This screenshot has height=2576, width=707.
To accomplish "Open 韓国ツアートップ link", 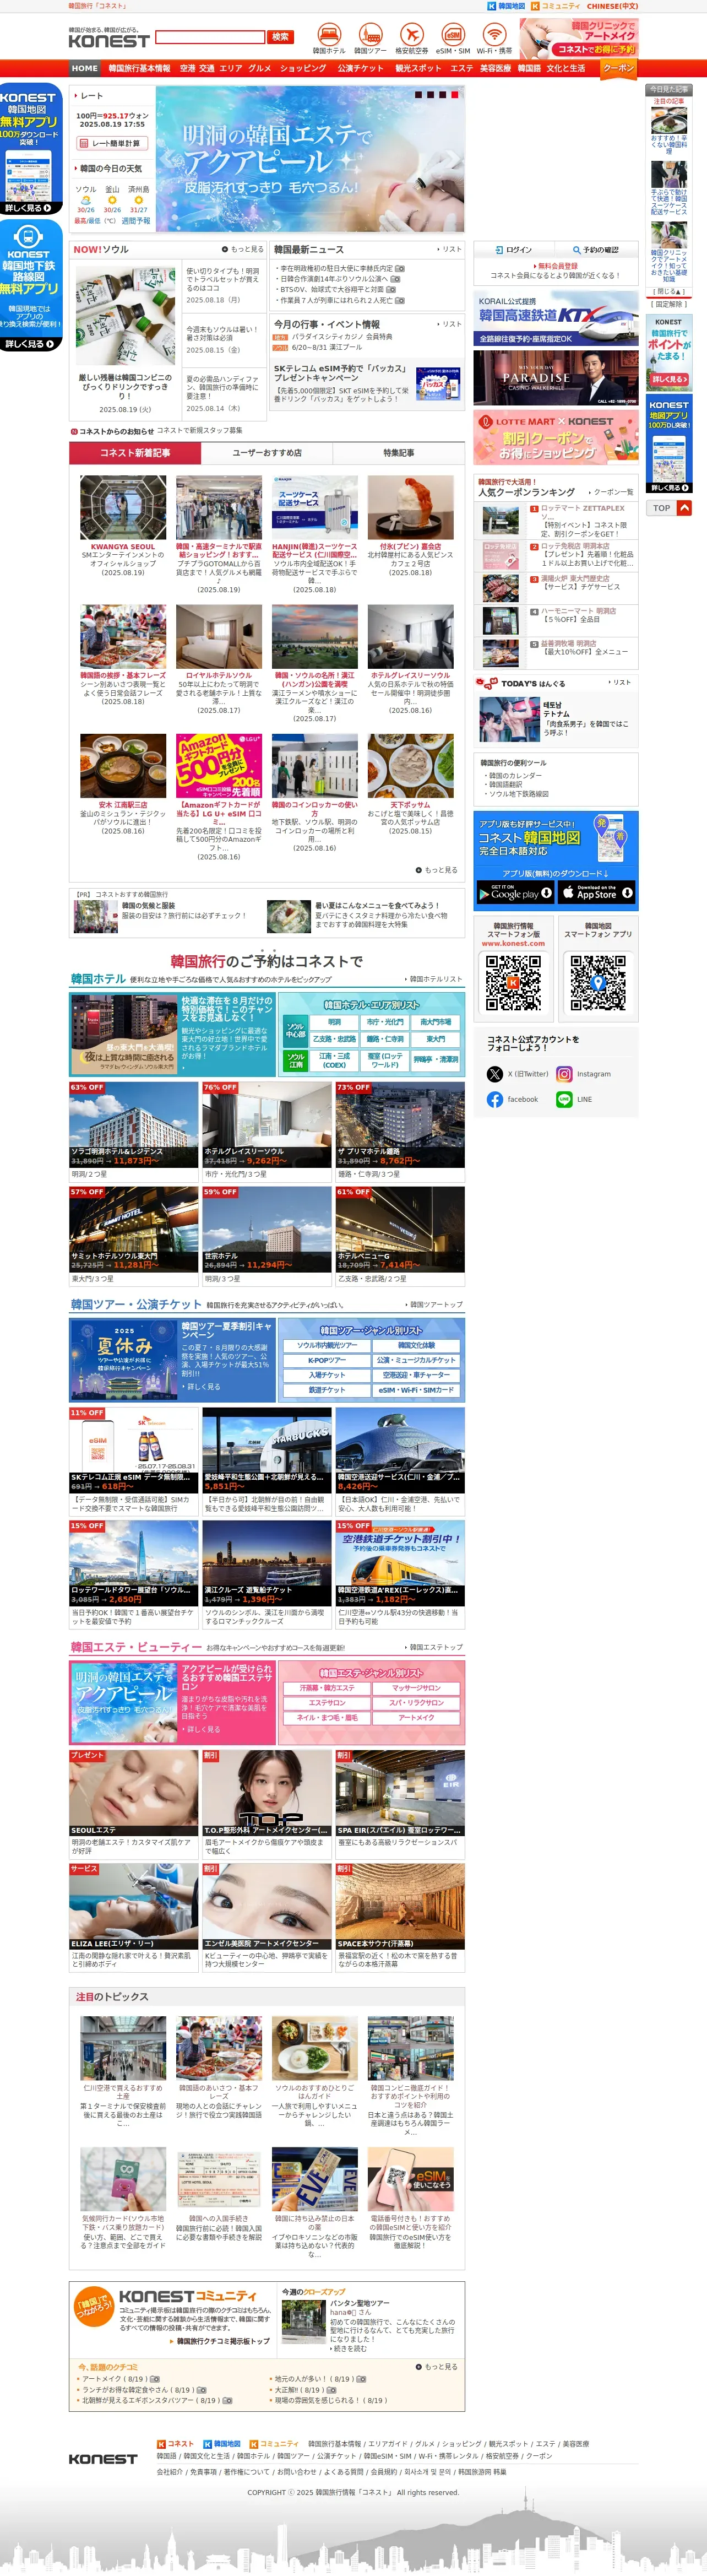I will point(433,1304).
